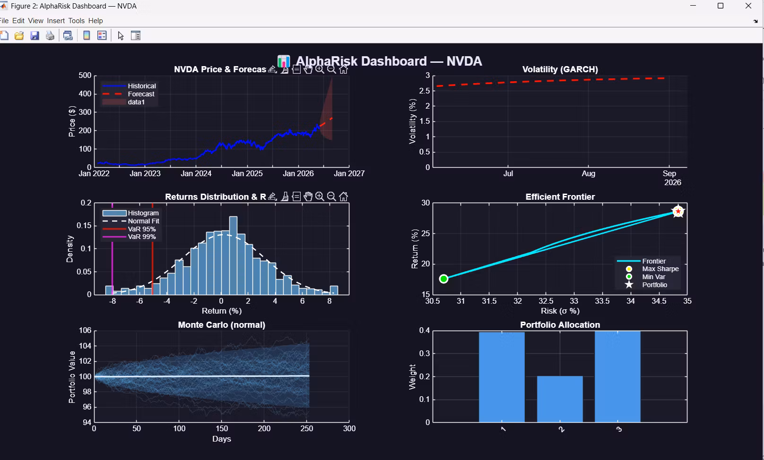This screenshot has width=764, height=460.
Task: Select bar 1 in Portfolio Allocation chart
Action: coord(502,377)
